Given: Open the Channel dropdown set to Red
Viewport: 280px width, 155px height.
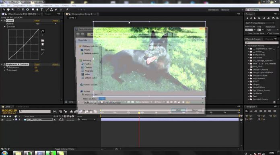Looking at the screenshot, I should coord(45,24).
